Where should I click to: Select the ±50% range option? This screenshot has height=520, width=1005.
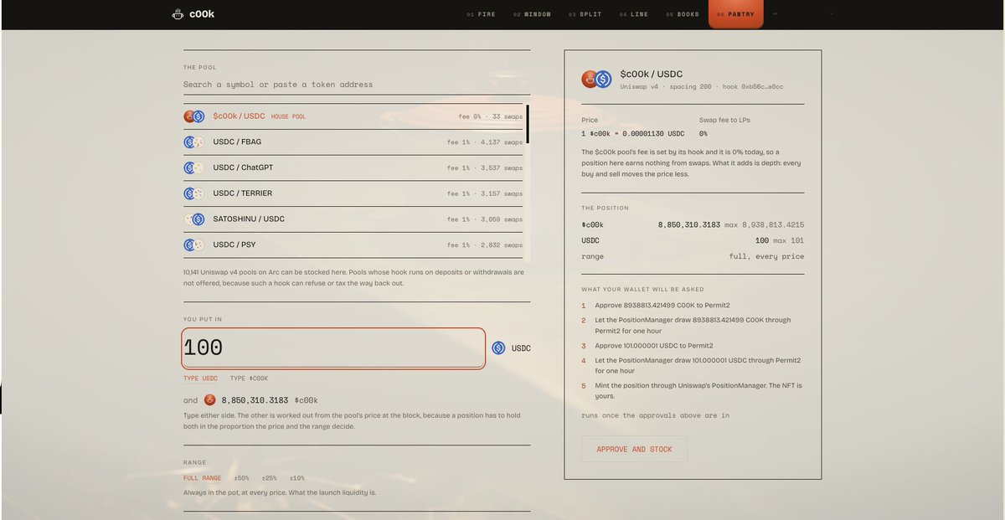(242, 478)
